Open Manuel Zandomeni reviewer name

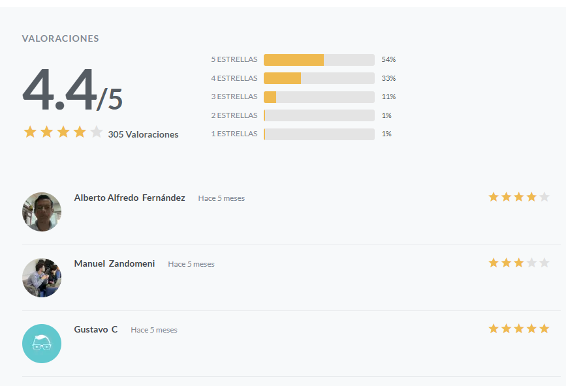tap(114, 264)
